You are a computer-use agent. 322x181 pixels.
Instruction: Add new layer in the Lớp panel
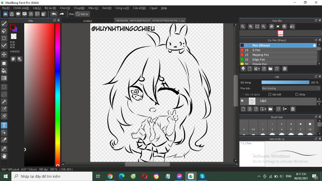click(x=243, y=109)
